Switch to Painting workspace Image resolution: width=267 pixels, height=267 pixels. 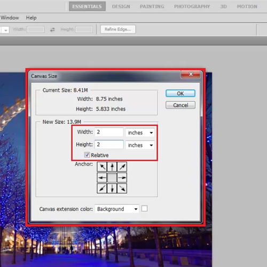(x=152, y=6)
